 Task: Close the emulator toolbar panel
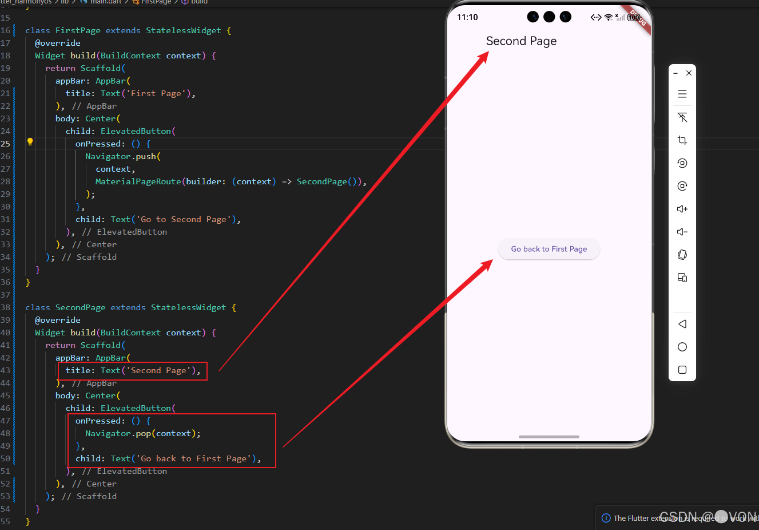(x=689, y=73)
